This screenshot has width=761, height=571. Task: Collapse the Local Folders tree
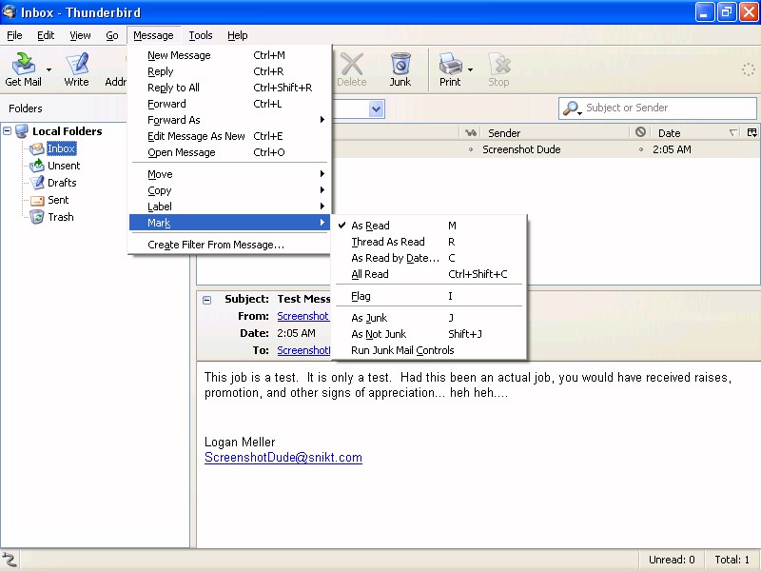(8, 131)
